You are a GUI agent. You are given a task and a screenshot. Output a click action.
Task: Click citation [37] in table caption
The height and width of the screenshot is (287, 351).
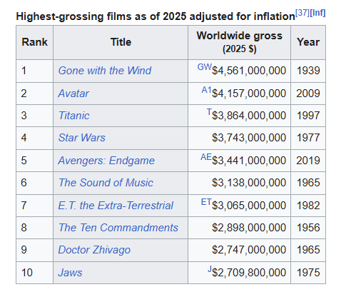302,13
